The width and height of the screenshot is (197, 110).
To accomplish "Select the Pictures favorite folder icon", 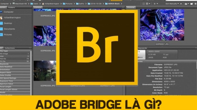I will click(x=1, y=35).
